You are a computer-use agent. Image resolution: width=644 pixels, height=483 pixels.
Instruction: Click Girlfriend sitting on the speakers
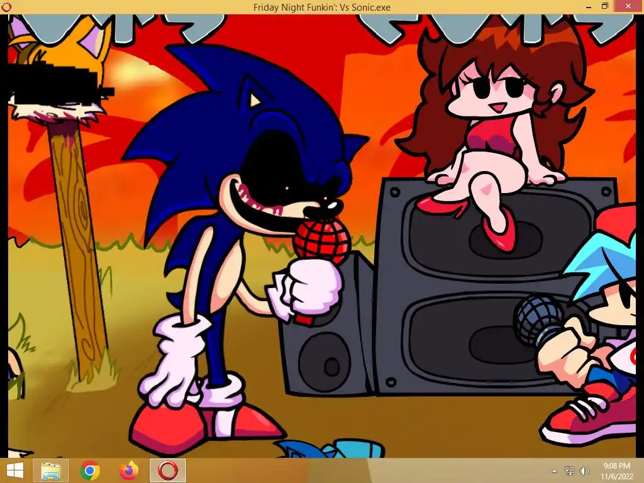[x=495, y=136]
